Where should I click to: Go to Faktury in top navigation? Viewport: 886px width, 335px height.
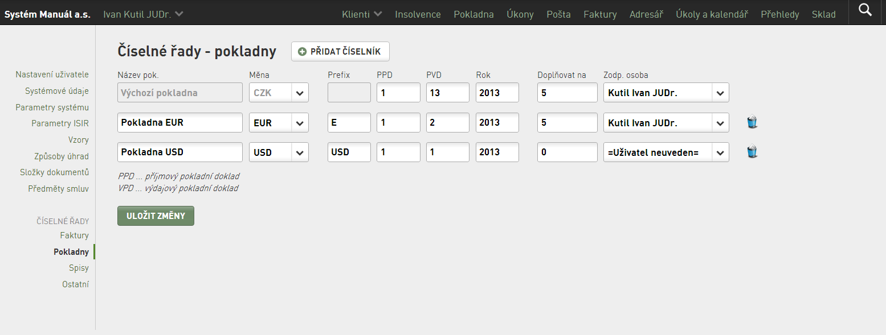point(600,14)
